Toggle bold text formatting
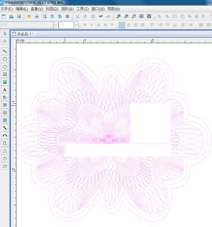Image resolution: width=212 pixels, height=227 pixels. pyautogui.click(x=85, y=25)
